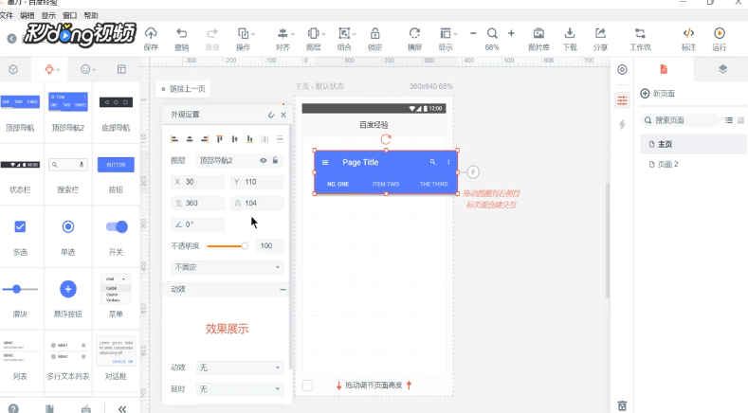This screenshot has width=748, height=413.
Task: Select the 底部导航 component thumbnail
Action: point(116,102)
